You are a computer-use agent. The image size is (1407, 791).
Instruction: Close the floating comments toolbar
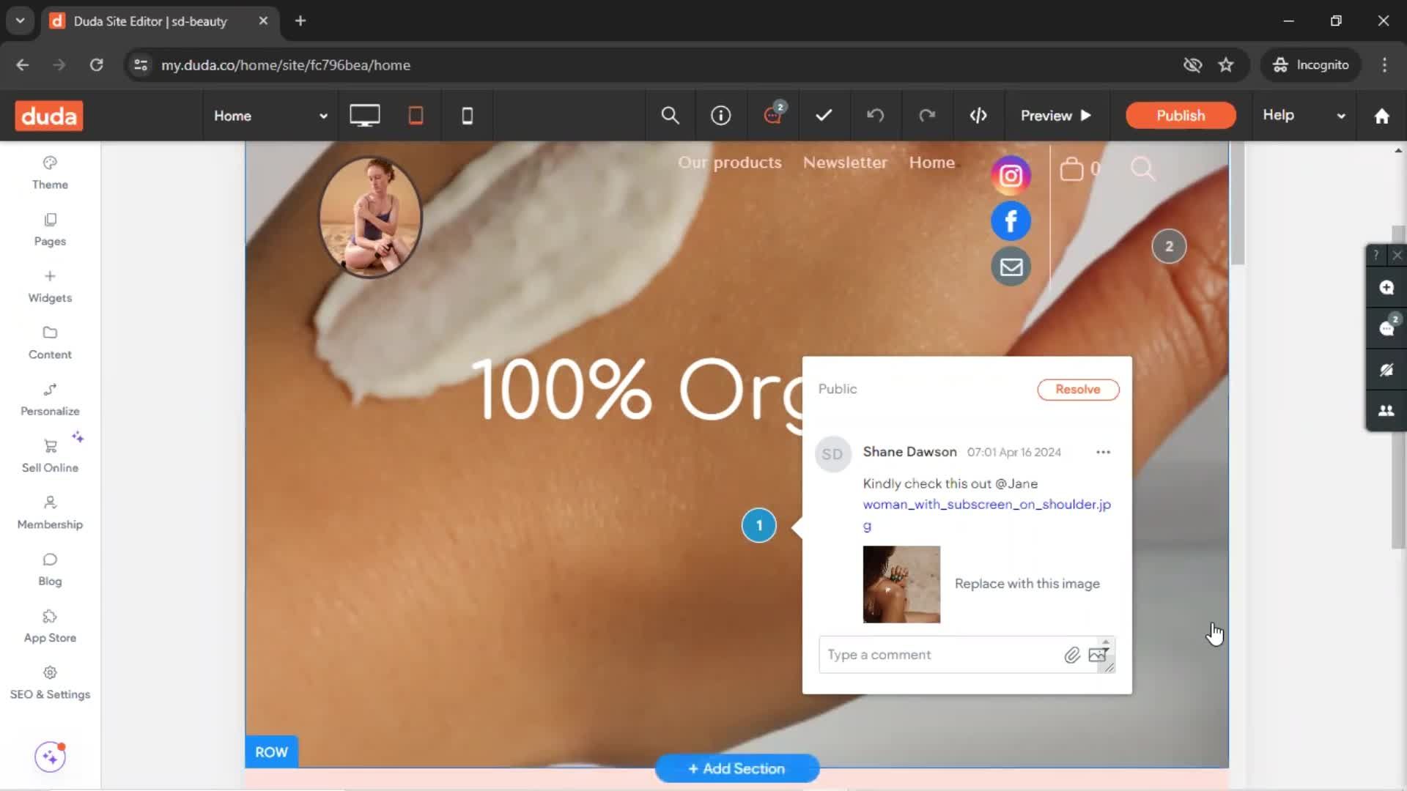point(1397,255)
